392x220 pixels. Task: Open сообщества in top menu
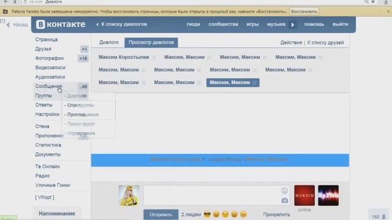(x=223, y=24)
